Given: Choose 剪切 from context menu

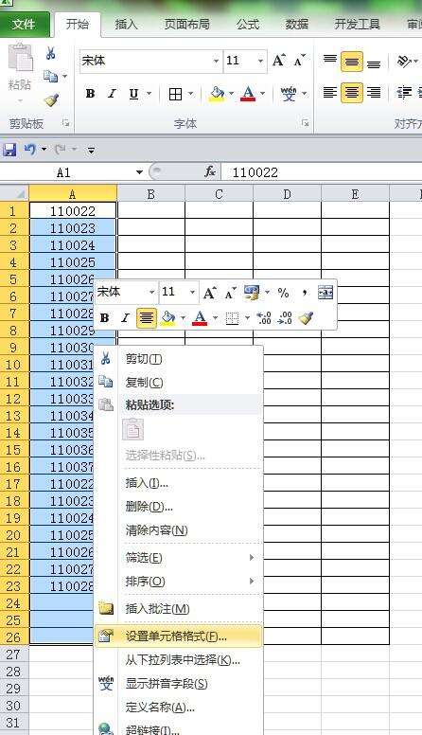Looking at the screenshot, I should pos(179,359).
